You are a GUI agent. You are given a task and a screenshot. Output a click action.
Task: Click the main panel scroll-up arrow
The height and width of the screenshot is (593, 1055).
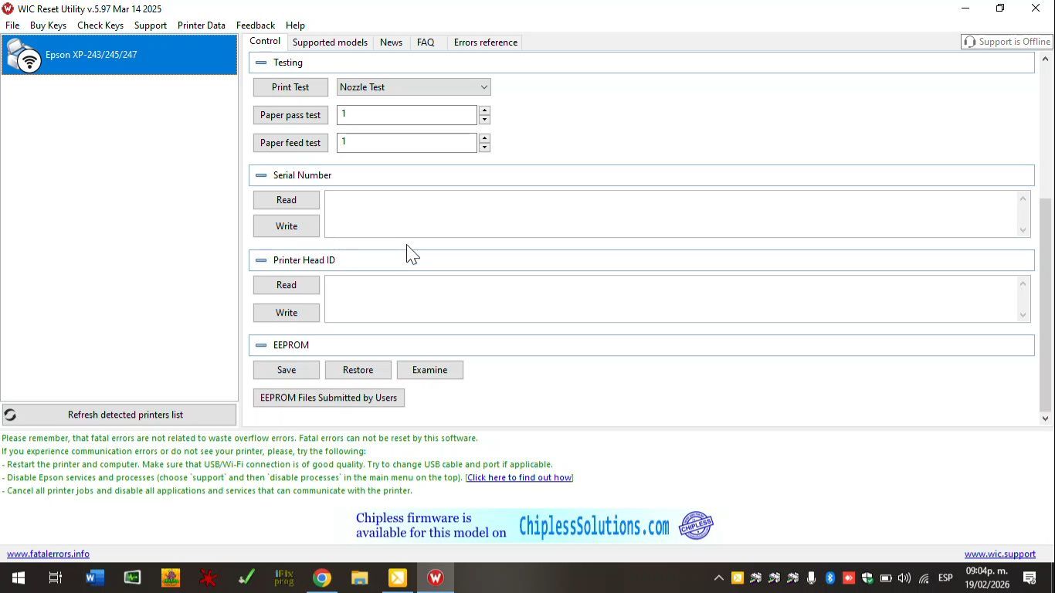[x=1046, y=59]
